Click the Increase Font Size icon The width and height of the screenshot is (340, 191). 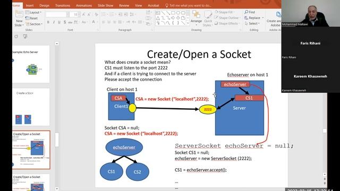84,14
